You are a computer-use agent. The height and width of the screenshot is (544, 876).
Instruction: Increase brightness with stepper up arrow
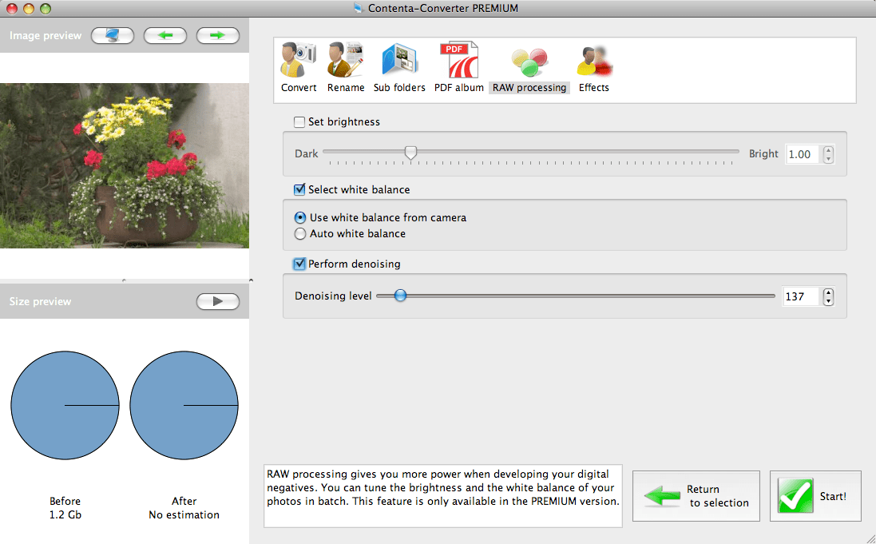829,150
